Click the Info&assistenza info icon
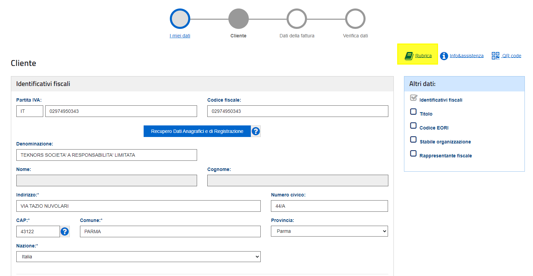 pos(444,56)
